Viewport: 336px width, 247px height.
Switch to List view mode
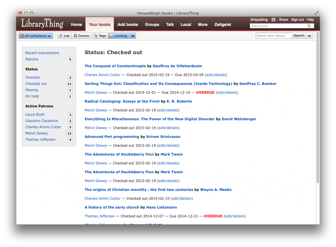[64, 35]
